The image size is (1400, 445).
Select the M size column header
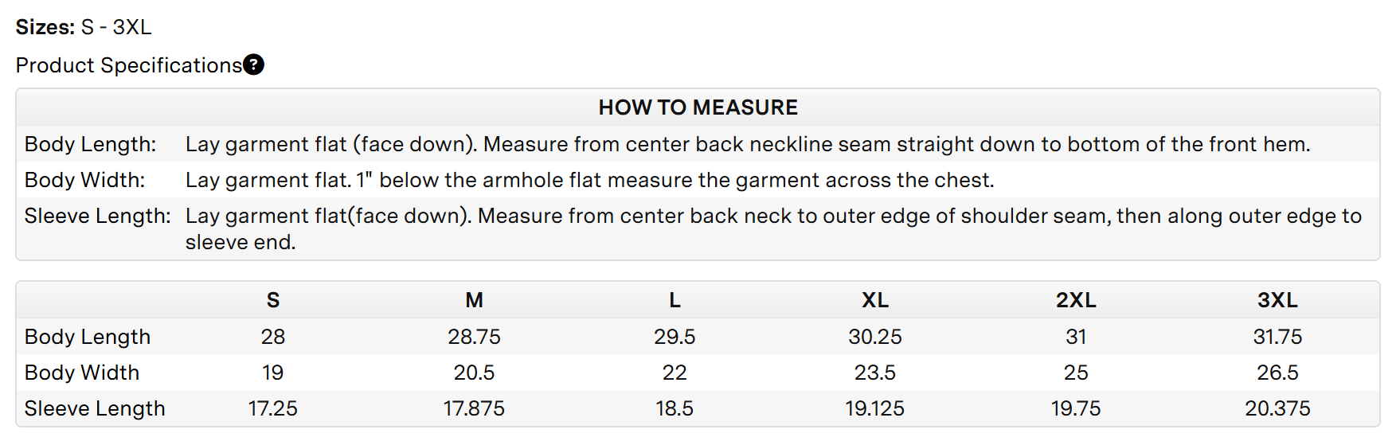(x=475, y=300)
